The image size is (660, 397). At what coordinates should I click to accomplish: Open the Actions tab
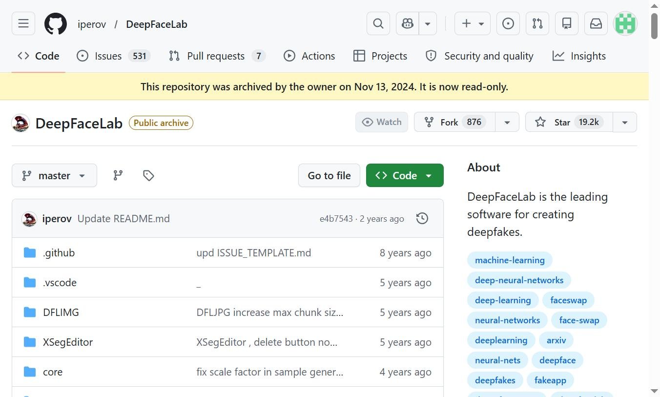click(309, 56)
